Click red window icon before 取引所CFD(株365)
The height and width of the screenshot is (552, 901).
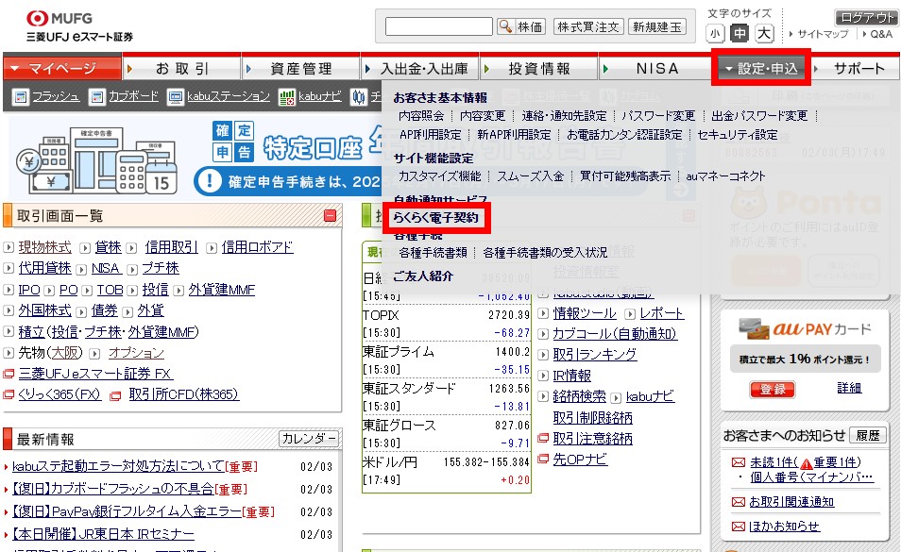pyautogui.click(x=115, y=395)
